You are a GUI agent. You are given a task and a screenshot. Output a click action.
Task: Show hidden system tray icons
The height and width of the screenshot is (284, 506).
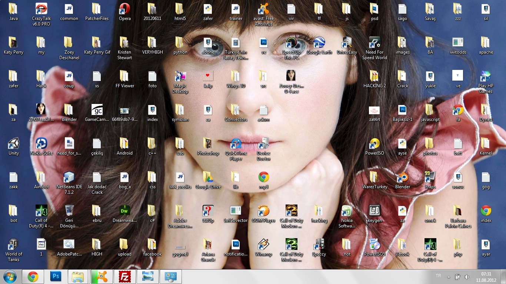pos(449,277)
